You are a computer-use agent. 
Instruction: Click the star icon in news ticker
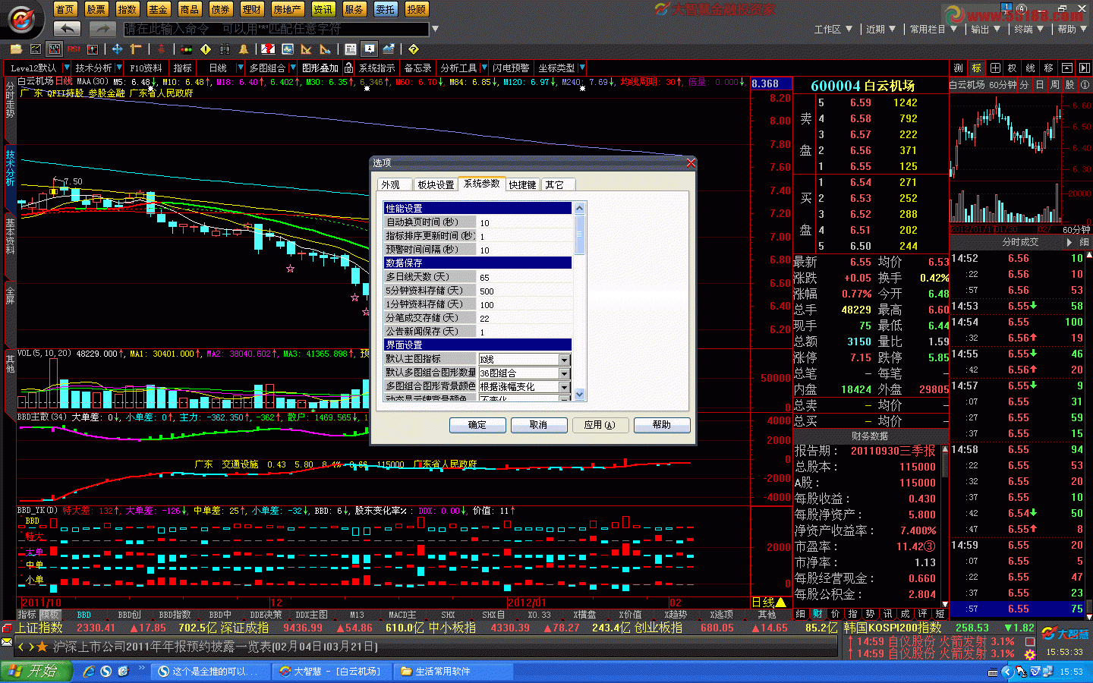[42, 647]
